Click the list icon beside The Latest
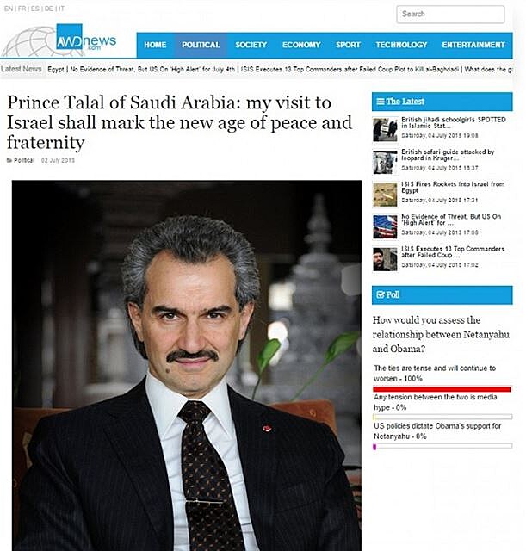Screen dimensions: 526x551 pyautogui.click(x=381, y=102)
